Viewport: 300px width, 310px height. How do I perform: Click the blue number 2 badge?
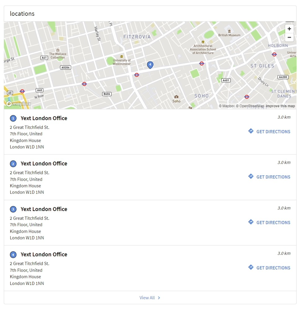point(13,164)
